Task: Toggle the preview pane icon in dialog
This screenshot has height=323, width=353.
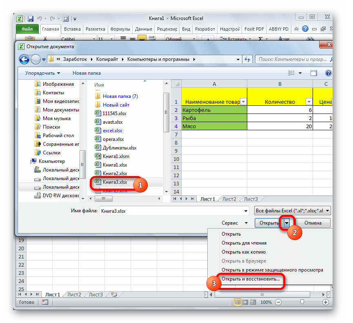Action: coord(313,73)
